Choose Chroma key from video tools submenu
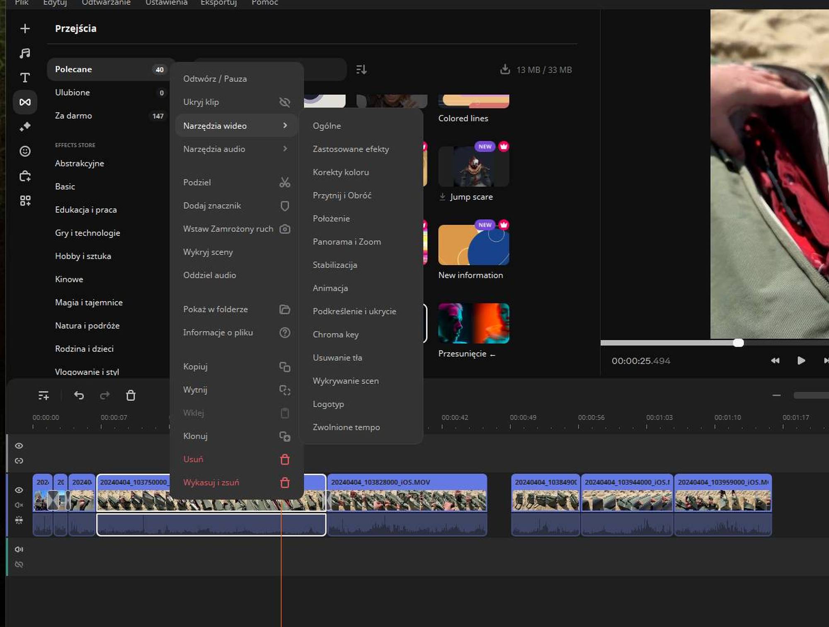The height and width of the screenshot is (627, 829). pos(335,334)
